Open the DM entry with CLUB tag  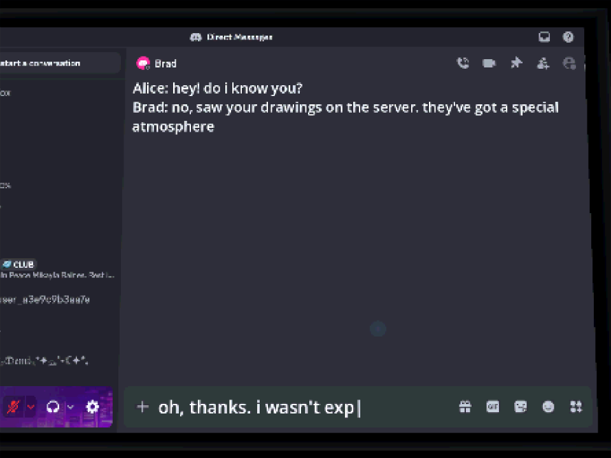pos(58,269)
